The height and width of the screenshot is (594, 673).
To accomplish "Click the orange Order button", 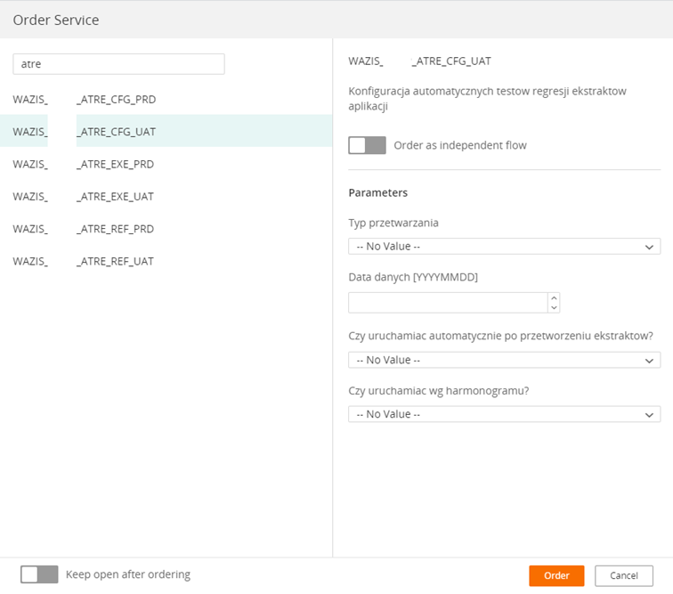I will pos(556,575).
